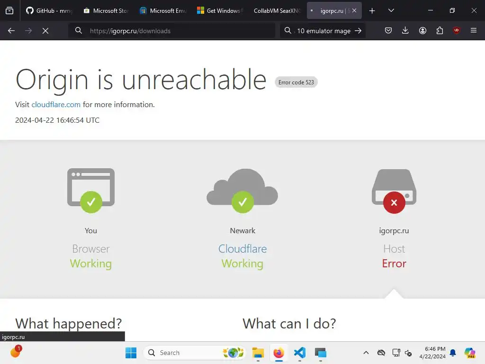Open the Extensions puzzle icon

click(440, 30)
